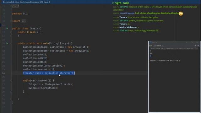This screenshot has height=113, width=201.
Task: Click 'collection.remove(' line
Action: pyautogui.click(x=39, y=69)
